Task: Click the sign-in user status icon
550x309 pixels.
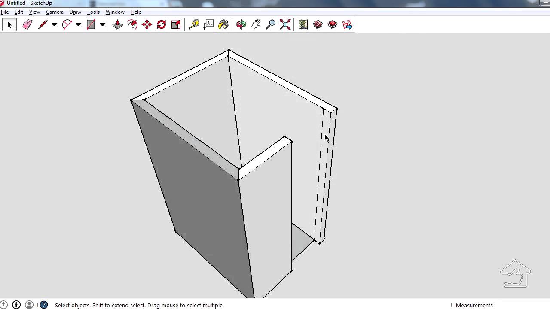Action: pyautogui.click(x=29, y=305)
